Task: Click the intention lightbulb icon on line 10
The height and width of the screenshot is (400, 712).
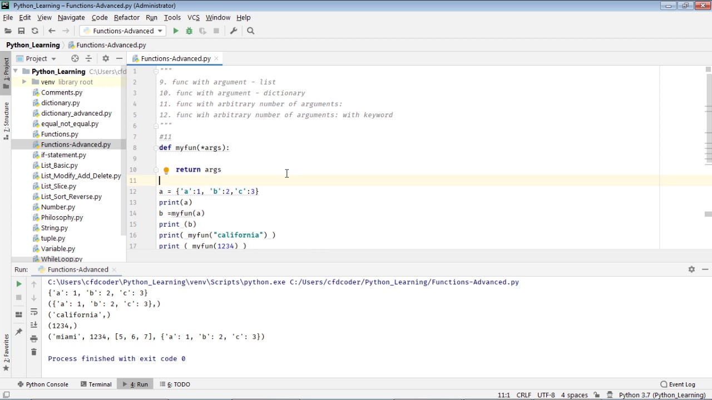Action: coord(166,170)
